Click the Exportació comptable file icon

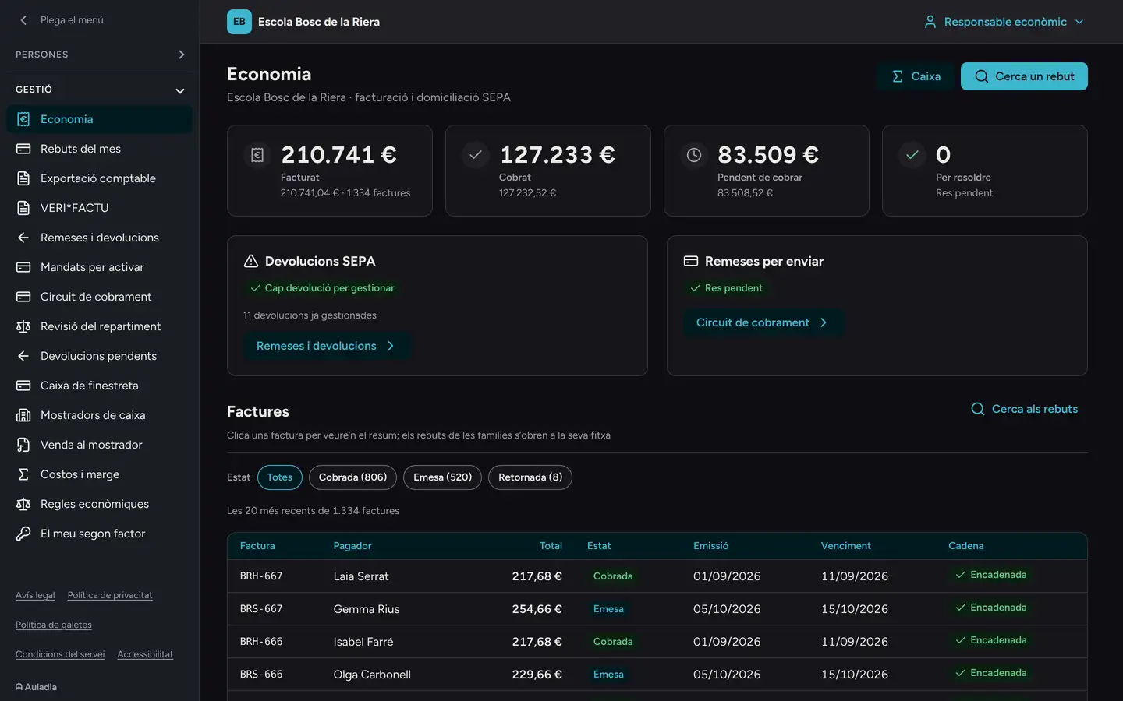pyautogui.click(x=23, y=178)
